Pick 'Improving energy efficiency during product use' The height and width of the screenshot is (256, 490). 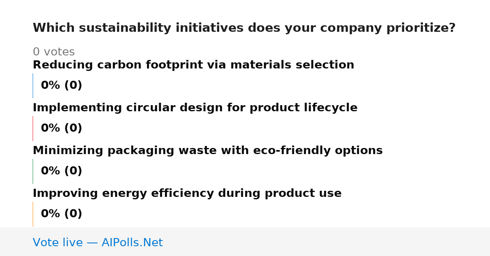tap(187, 193)
